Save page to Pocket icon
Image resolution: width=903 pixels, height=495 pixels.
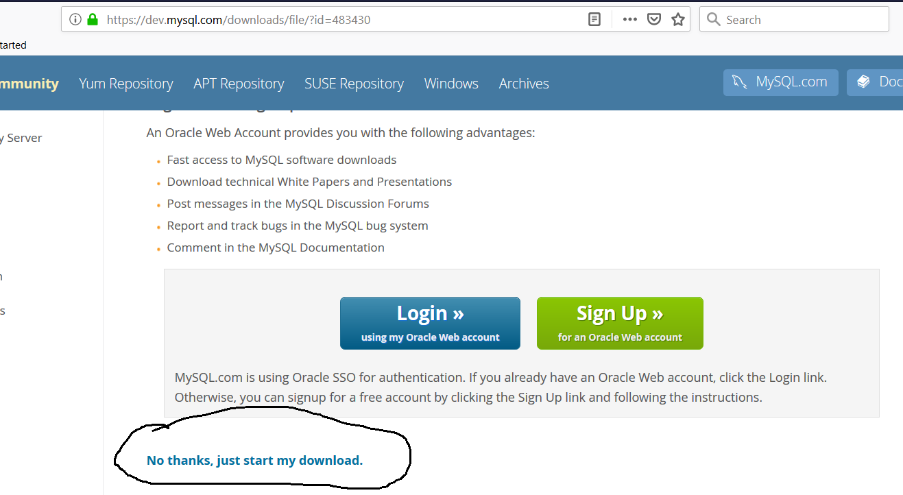[654, 20]
